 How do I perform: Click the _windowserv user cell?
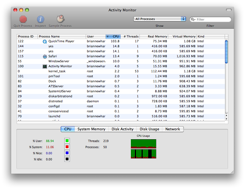pyautogui.click(x=96, y=61)
